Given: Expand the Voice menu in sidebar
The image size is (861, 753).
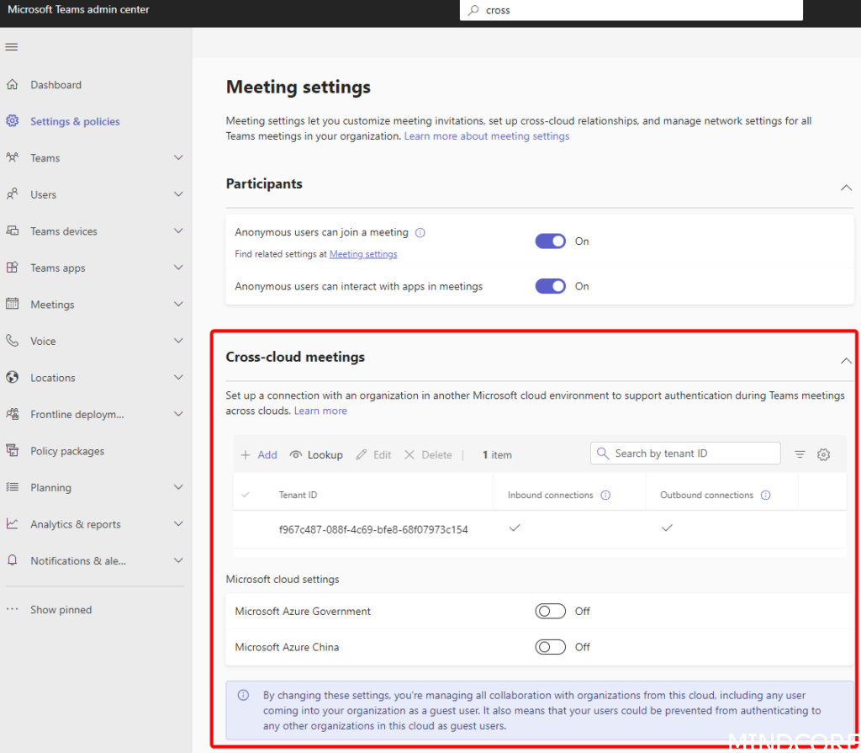Looking at the screenshot, I should coord(178,341).
